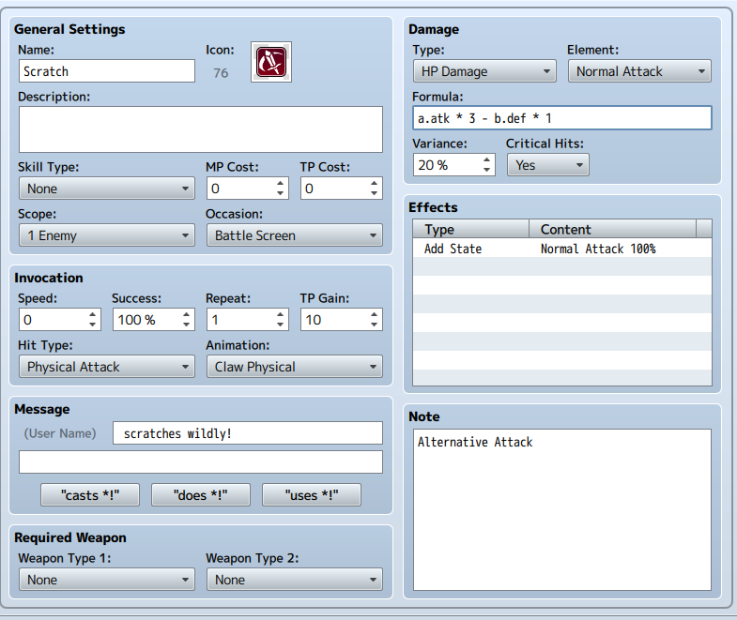Select the Add State effect row
The image size is (737, 620).
561,249
